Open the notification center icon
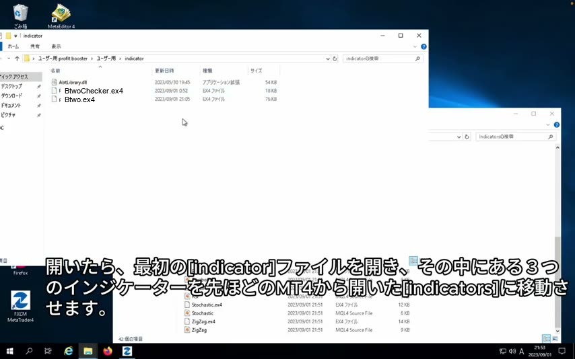Viewport: 575px width, 359px height. click(x=562, y=352)
